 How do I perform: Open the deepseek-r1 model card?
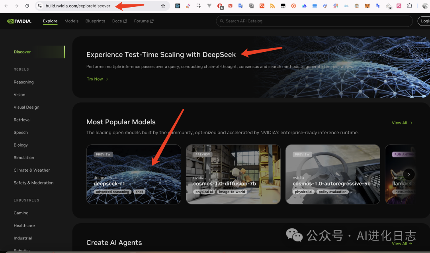133,174
